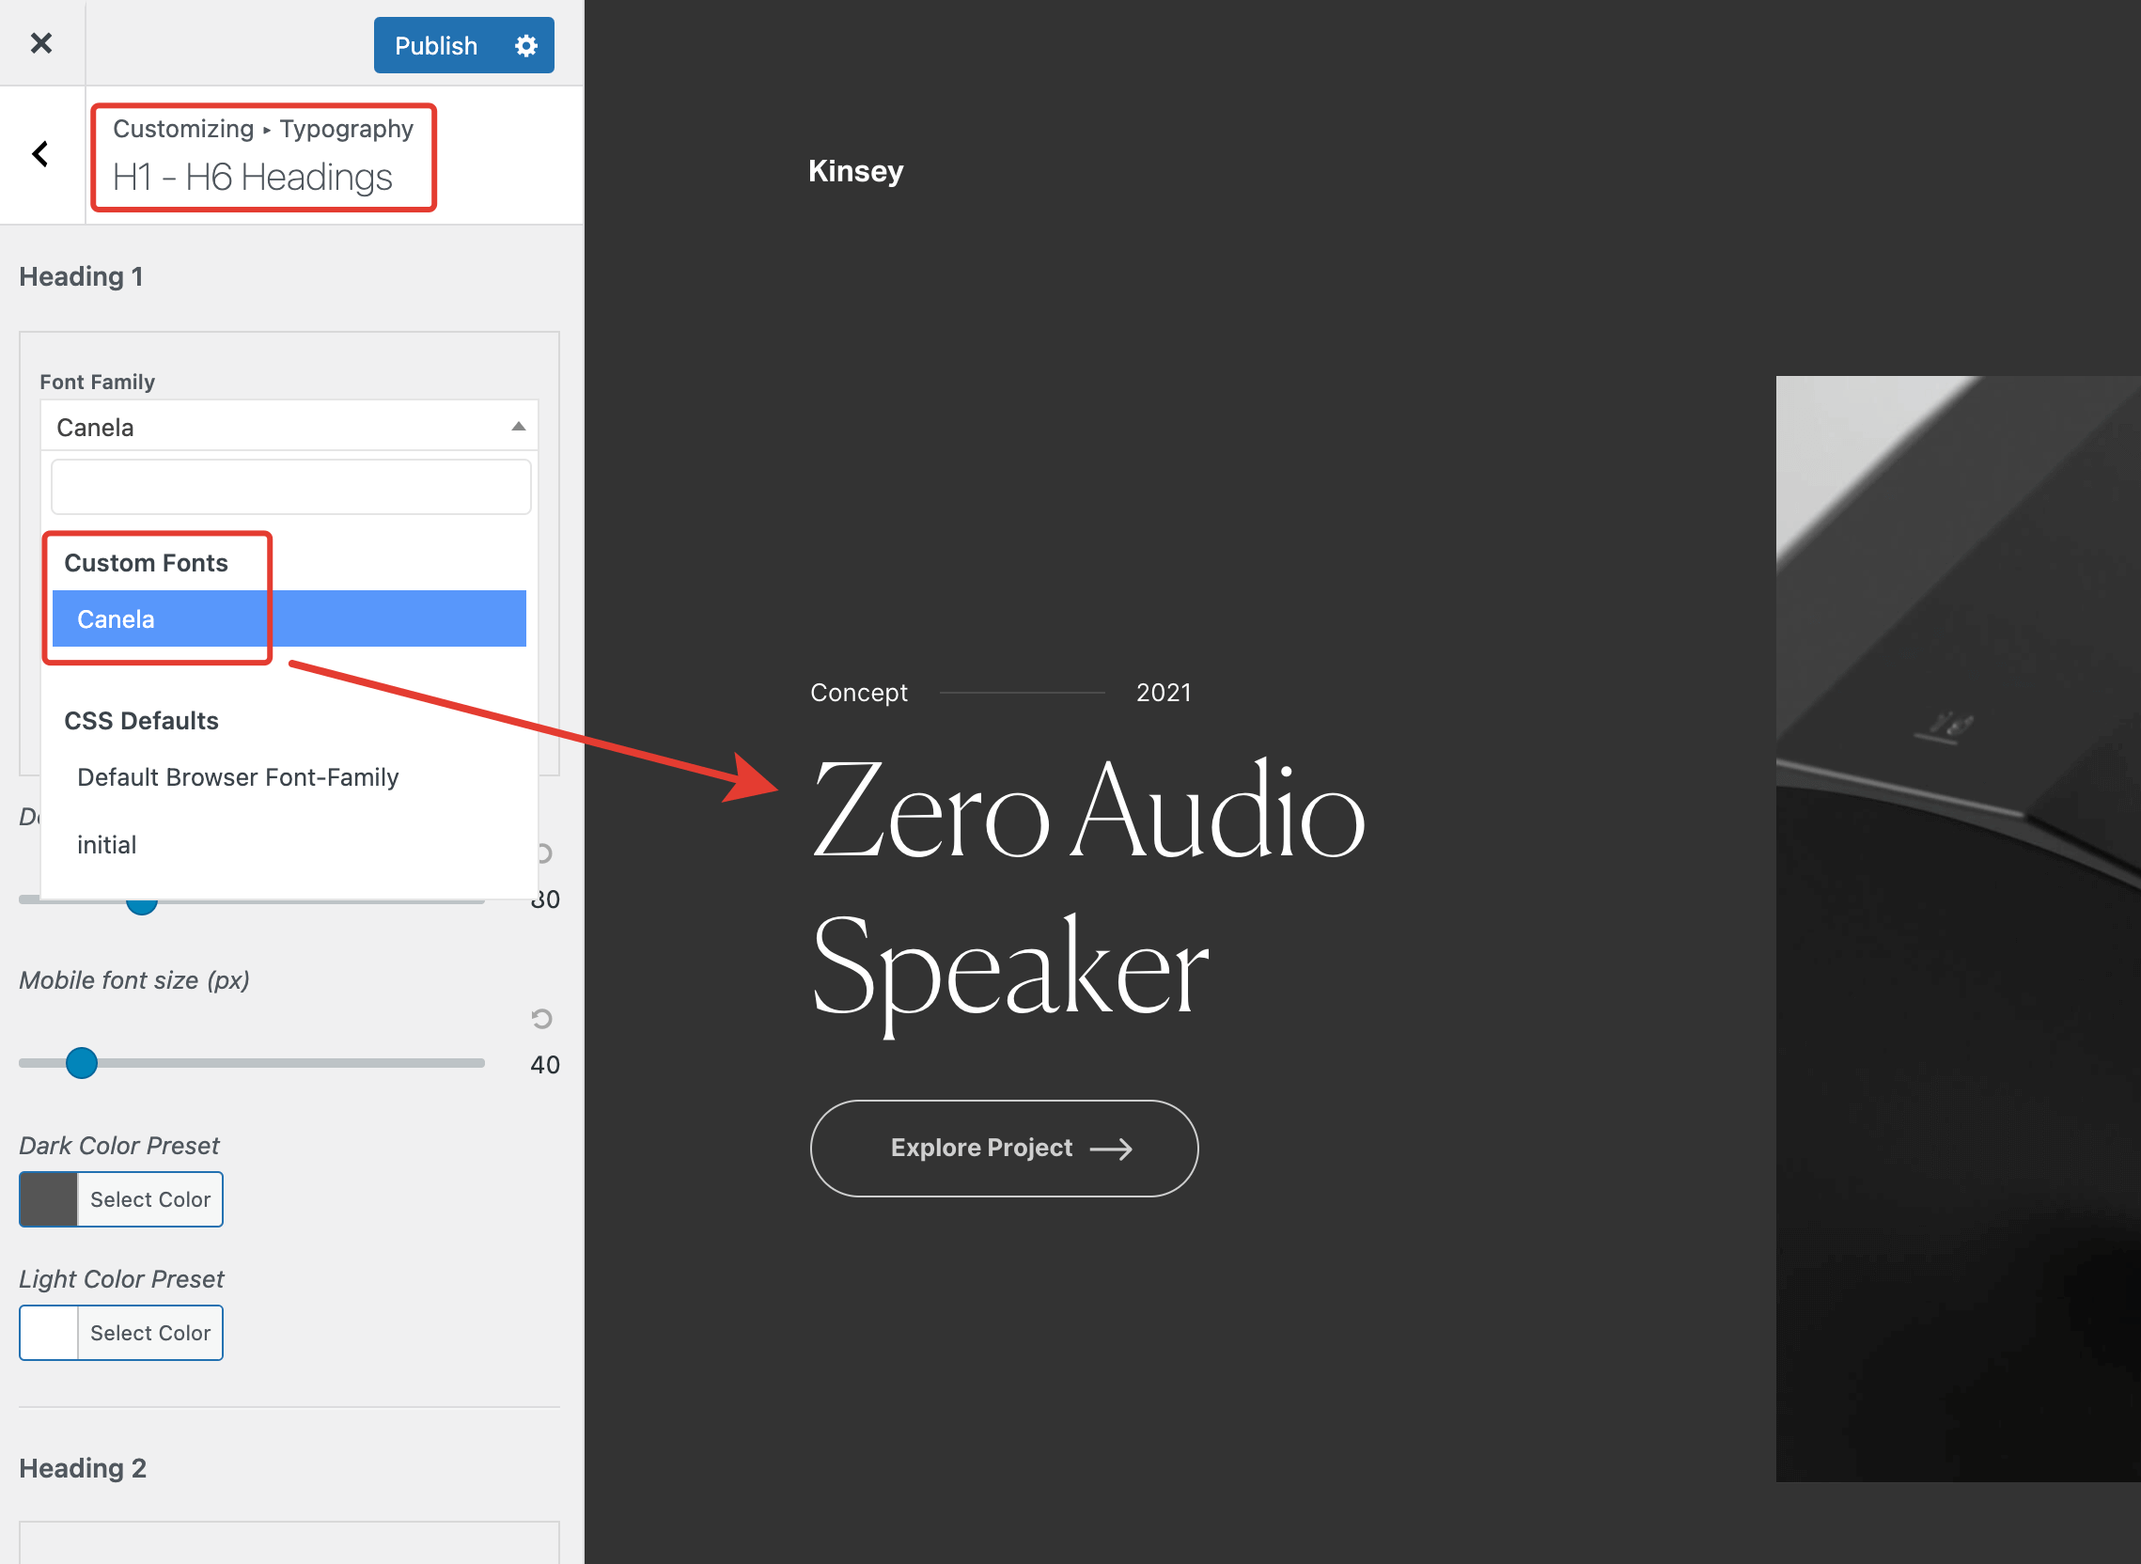Open Light Color Preset swatch
The width and height of the screenshot is (2141, 1564).
click(x=49, y=1333)
